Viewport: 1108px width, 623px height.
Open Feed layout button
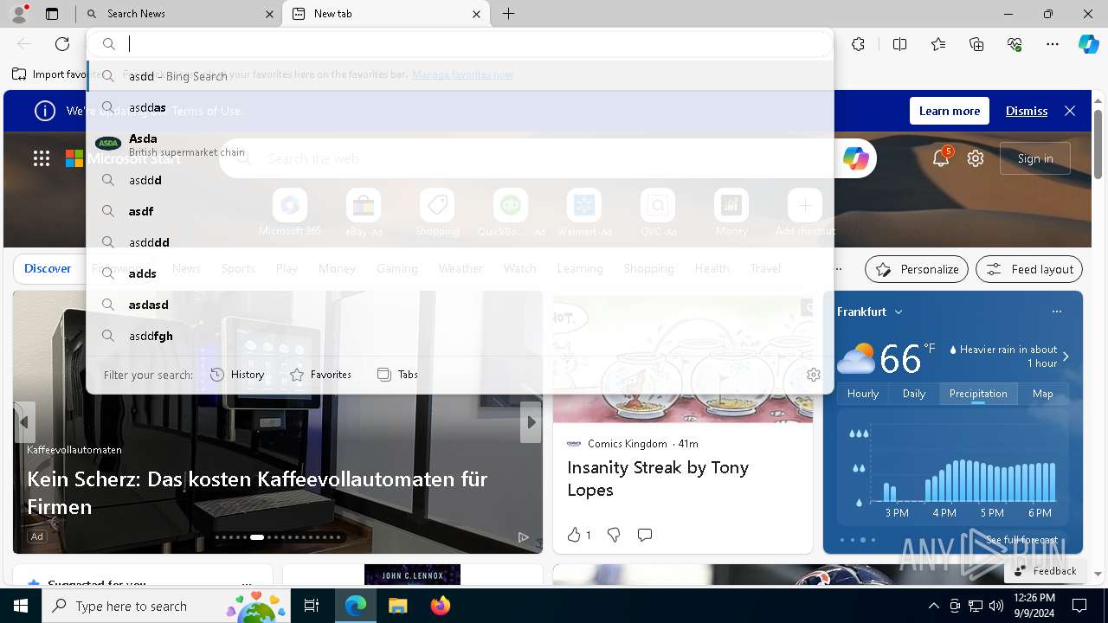[x=1029, y=269]
